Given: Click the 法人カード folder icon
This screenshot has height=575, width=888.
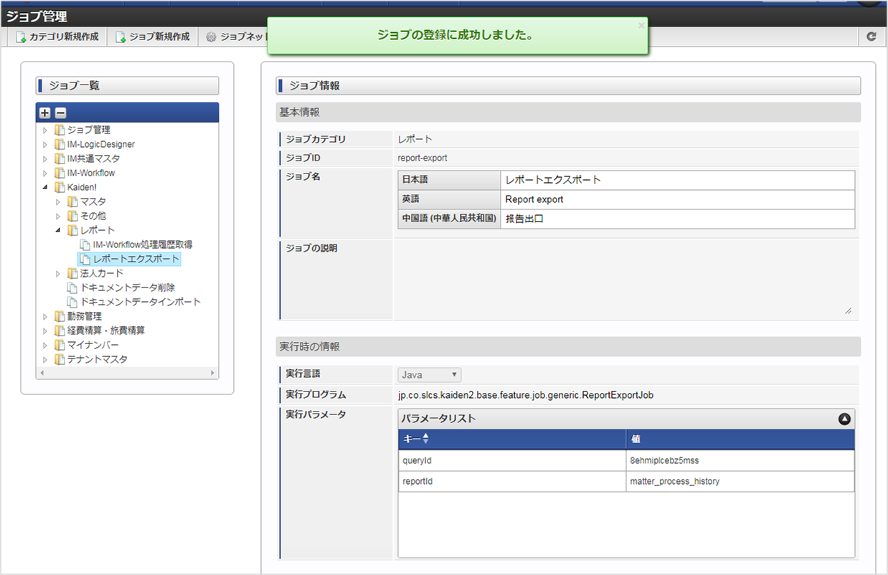Looking at the screenshot, I should point(72,273).
